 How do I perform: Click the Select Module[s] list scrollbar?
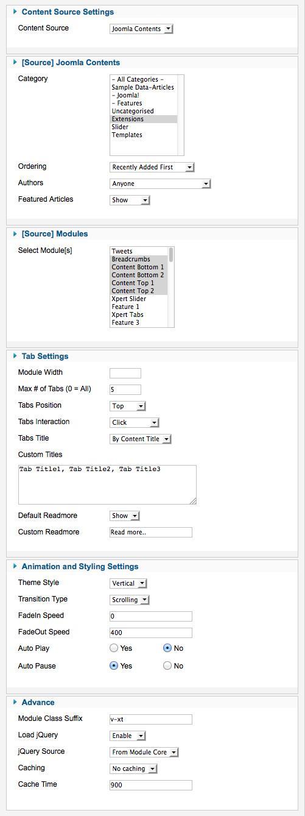(x=171, y=287)
